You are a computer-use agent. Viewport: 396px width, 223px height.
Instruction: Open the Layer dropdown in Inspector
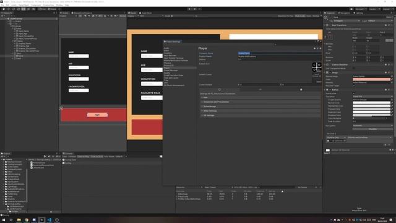click(x=380, y=20)
